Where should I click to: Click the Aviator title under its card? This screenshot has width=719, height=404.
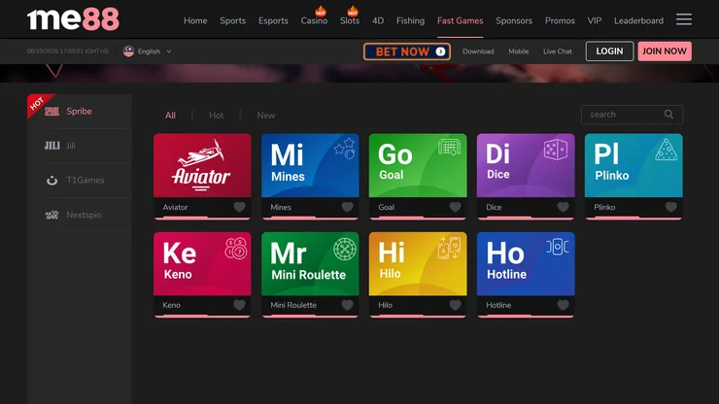(175, 207)
